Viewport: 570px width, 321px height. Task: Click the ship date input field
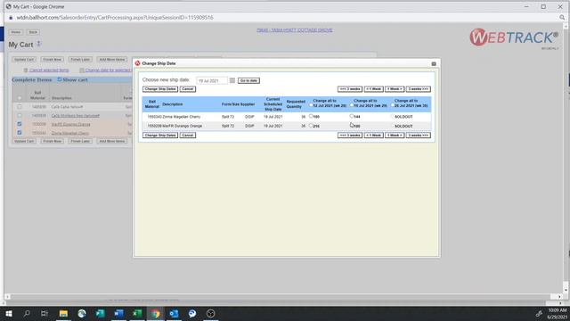(x=212, y=81)
